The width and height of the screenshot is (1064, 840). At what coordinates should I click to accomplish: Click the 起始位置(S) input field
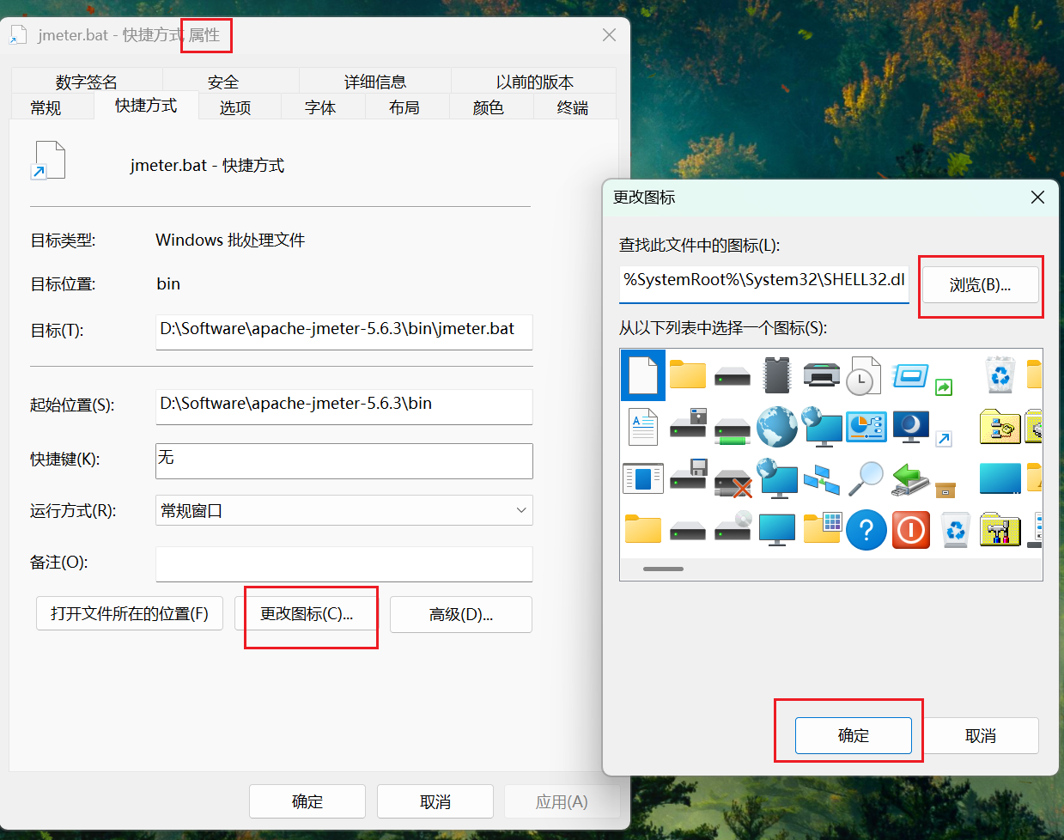[x=344, y=406]
